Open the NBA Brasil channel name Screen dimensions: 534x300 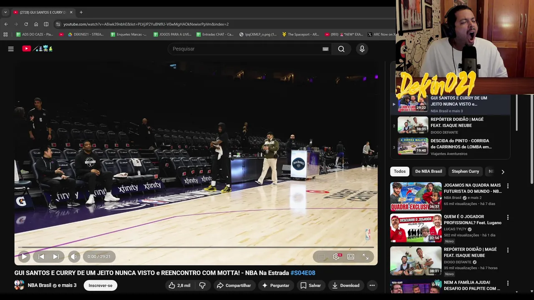pos(40,285)
